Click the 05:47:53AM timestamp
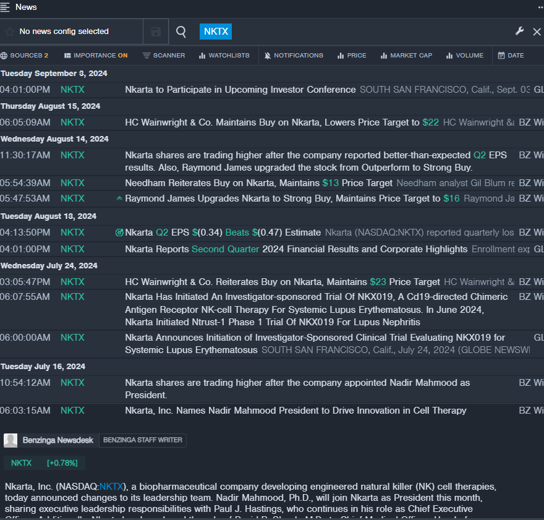The image size is (544, 520). (25, 198)
